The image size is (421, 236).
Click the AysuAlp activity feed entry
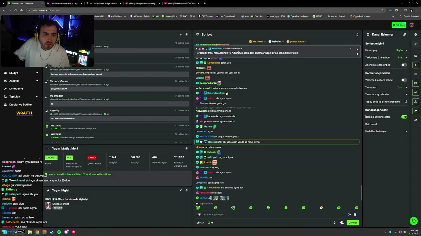(117, 115)
